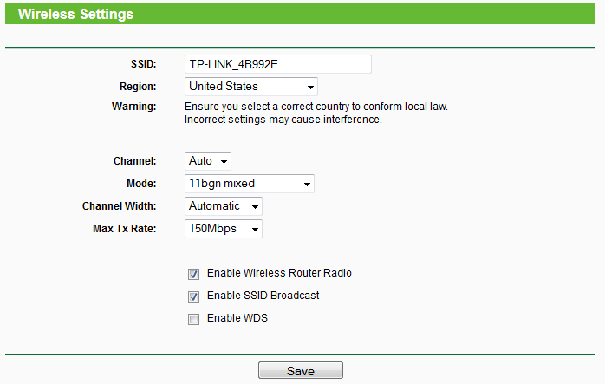Toggle the Enable SSID Broadcast checkbox
Screen dimensions: 605x384
(x=193, y=296)
